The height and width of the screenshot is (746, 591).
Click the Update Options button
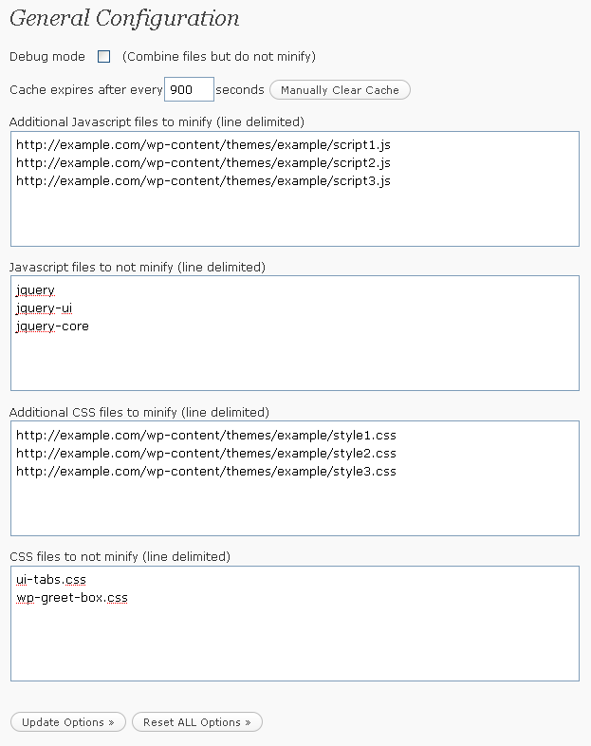pyautogui.click(x=67, y=722)
